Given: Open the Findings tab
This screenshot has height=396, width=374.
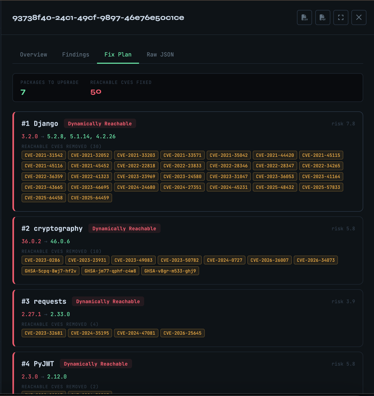Looking at the screenshot, I should point(76,55).
